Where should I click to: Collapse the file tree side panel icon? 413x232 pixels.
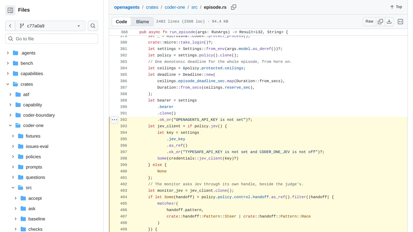[x=10, y=10]
